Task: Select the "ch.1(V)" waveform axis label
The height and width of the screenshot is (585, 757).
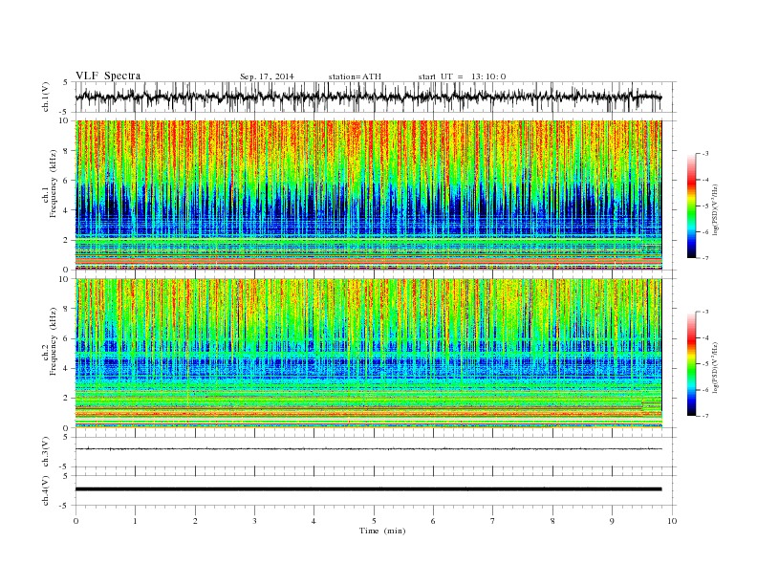Action: pyautogui.click(x=45, y=97)
